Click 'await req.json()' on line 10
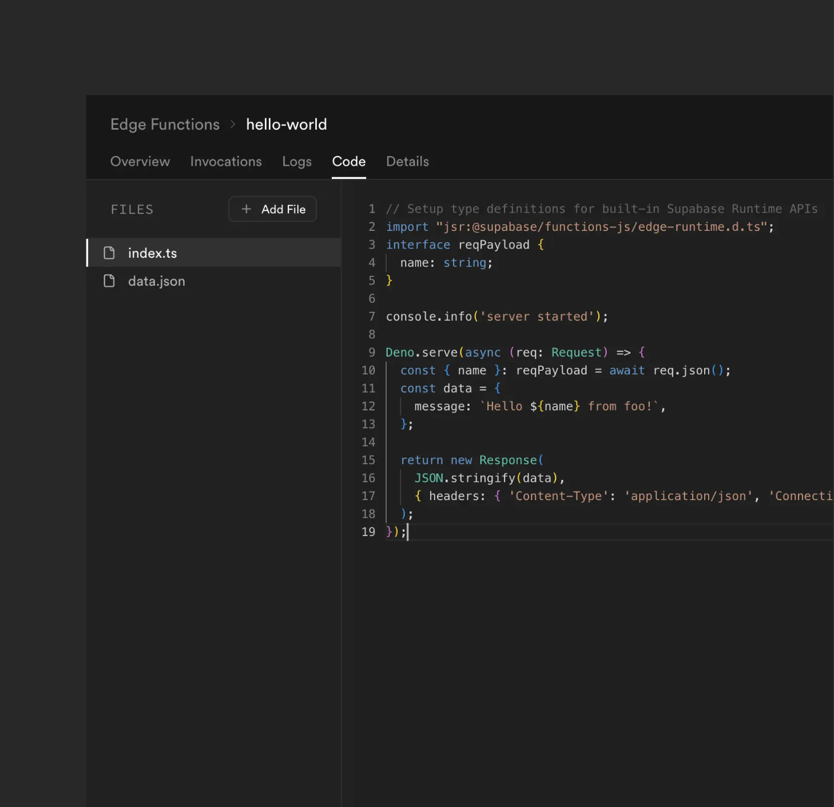 [x=670, y=370]
